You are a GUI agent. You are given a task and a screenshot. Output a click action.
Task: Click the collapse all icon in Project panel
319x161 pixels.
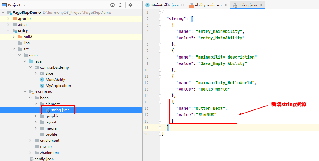coord(120,5)
